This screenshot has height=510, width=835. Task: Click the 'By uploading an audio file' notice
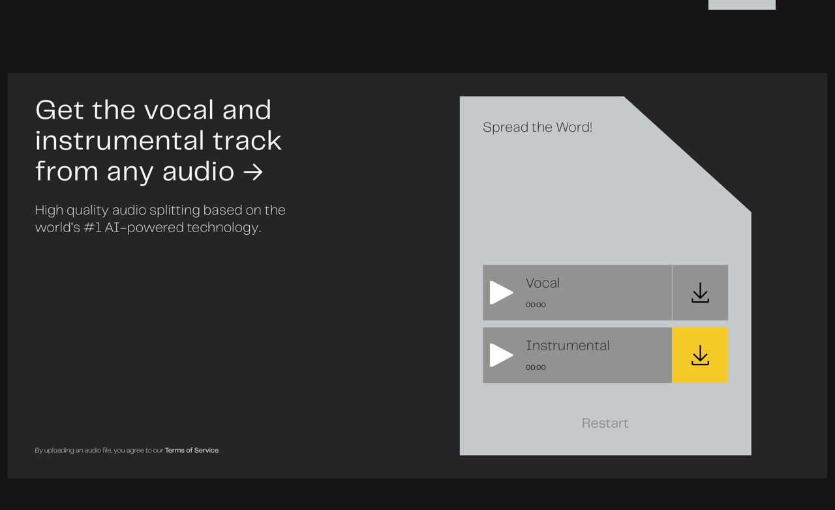99,450
